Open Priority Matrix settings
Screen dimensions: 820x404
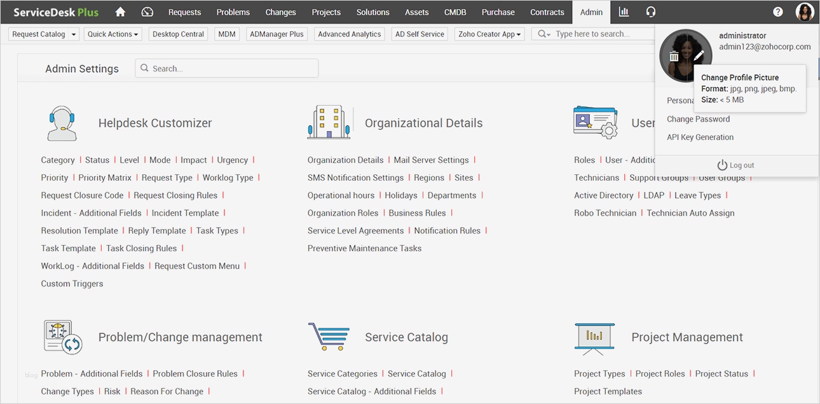[x=105, y=178]
